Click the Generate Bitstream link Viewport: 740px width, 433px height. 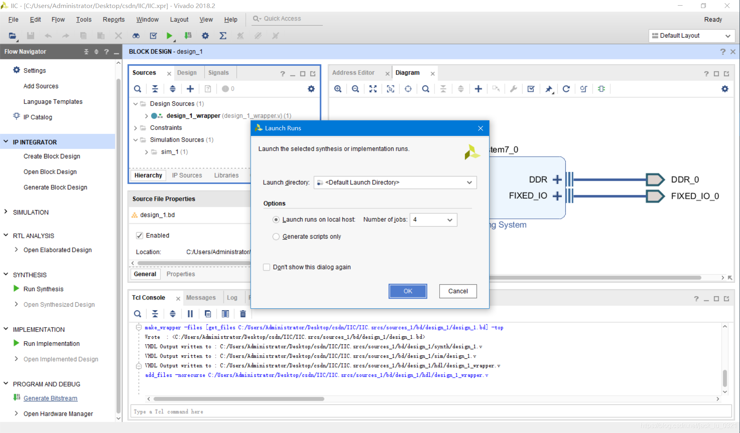tap(51, 398)
